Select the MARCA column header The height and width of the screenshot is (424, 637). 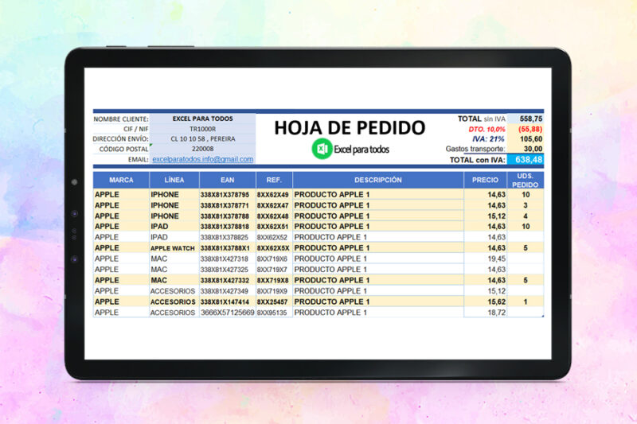[x=121, y=180]
